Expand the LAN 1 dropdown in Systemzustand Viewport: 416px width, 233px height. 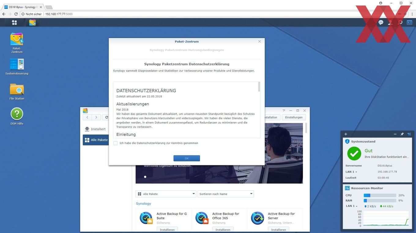[x=351, y=172]
